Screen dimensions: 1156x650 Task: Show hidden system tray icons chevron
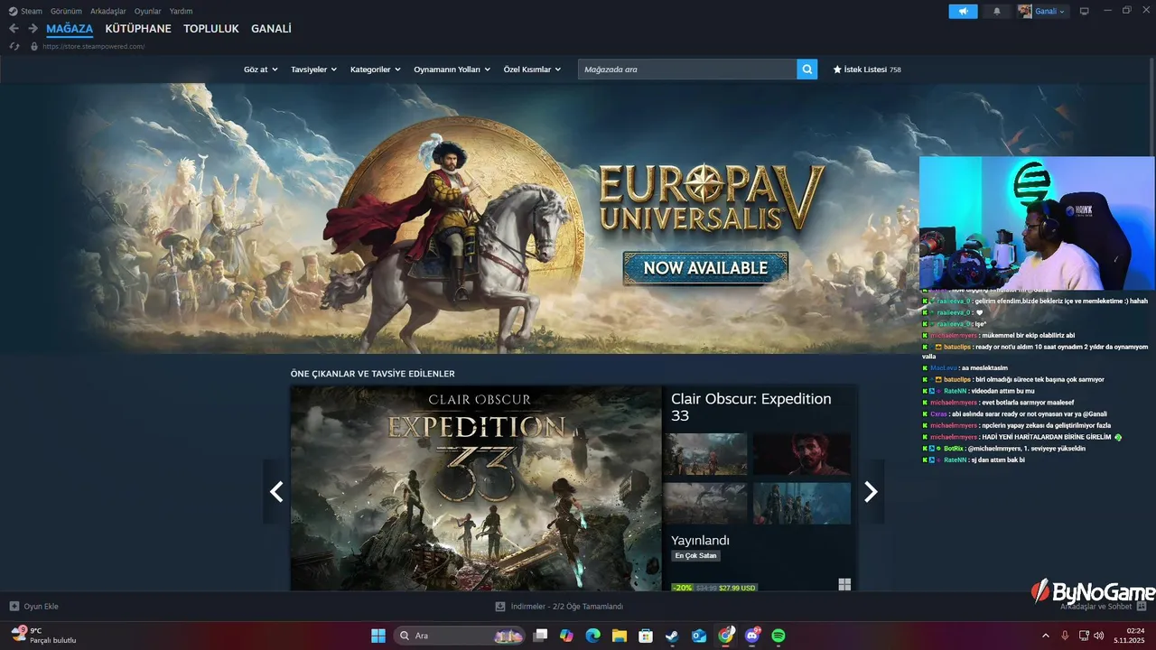click(x=1046, y=636)
